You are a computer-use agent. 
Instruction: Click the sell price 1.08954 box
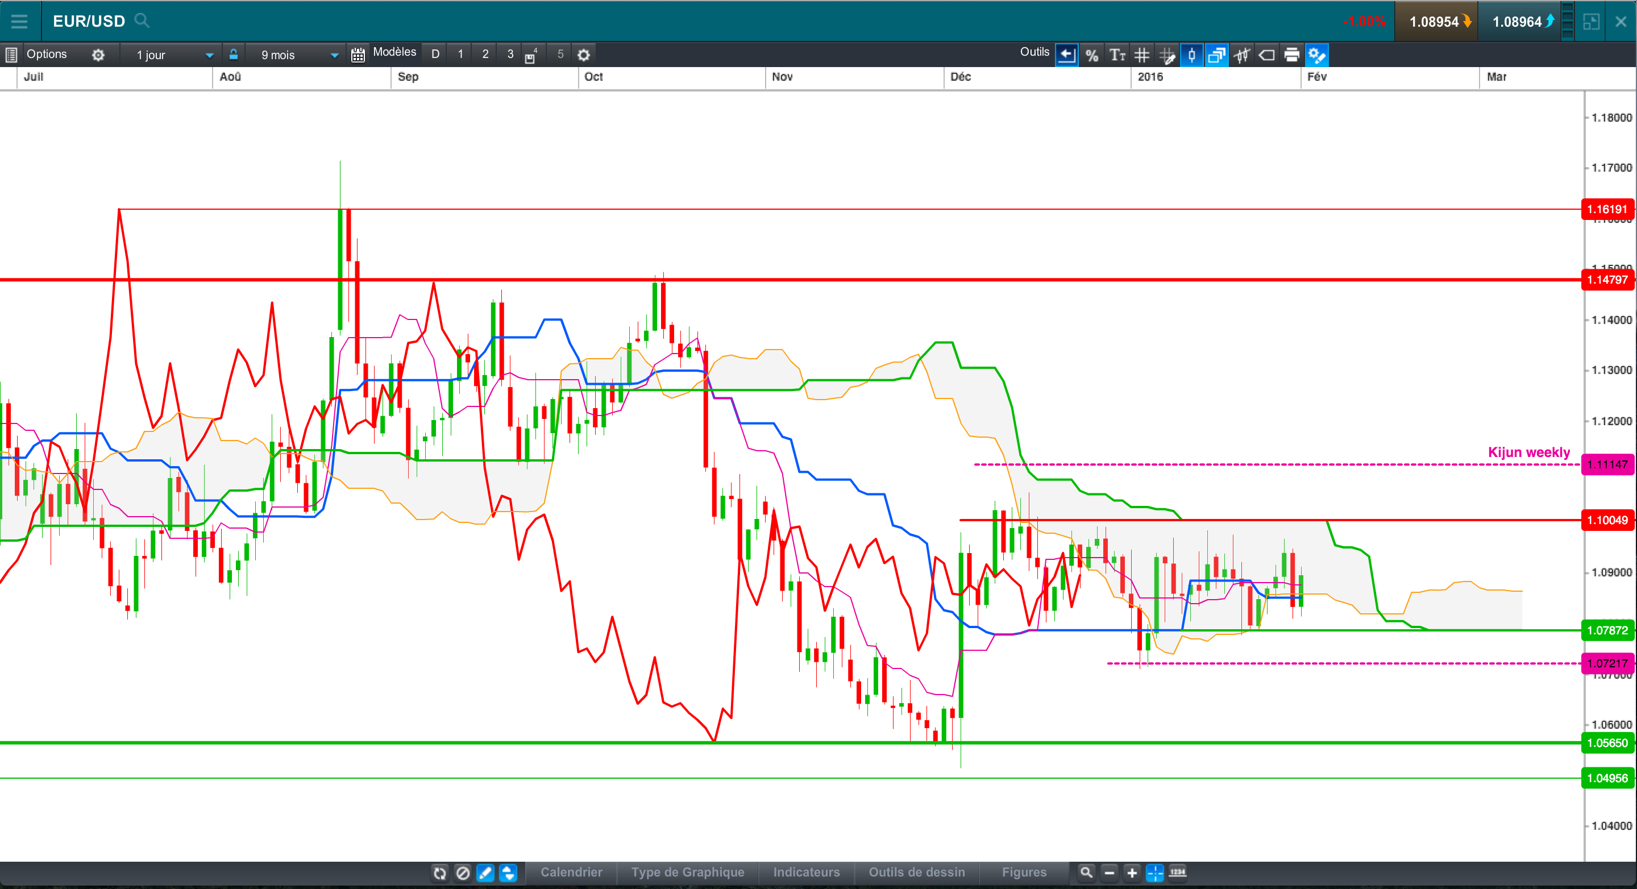[x=1436, y=22]
